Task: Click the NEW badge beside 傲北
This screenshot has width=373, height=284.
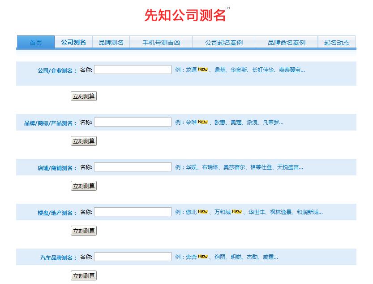Action: (203, 212)
